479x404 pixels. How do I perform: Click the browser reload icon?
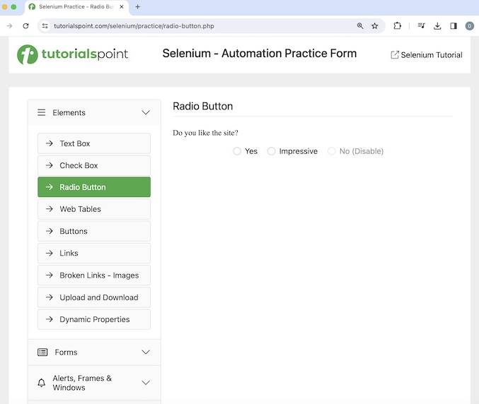[26, 26]
